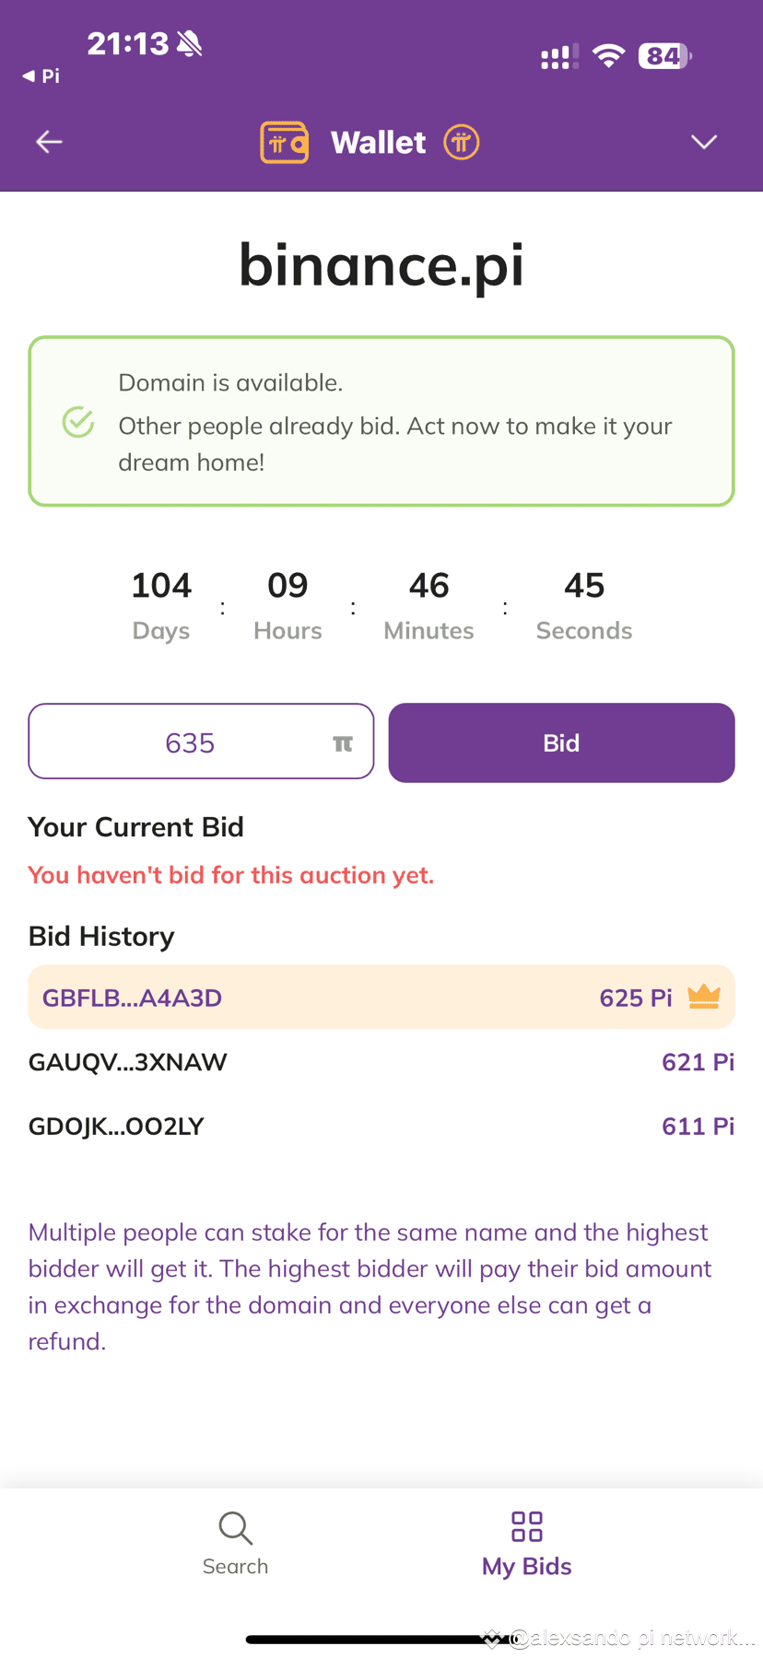This screenshot has width=763, height=1658.
Task: Select bidder GDOJK...OO2LY entry
Action: coord(116,1127)
